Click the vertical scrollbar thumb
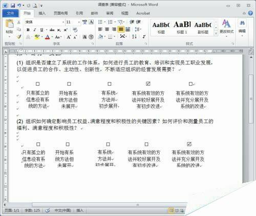Screen dimensions: 256x216 tap(251, 99)
